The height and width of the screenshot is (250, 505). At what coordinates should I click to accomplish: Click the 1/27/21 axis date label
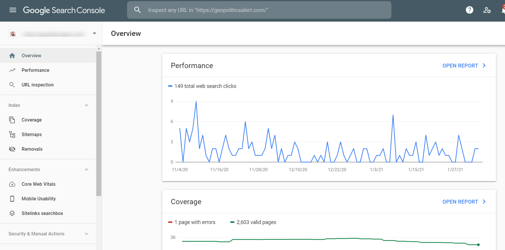[x=455, y=170]
